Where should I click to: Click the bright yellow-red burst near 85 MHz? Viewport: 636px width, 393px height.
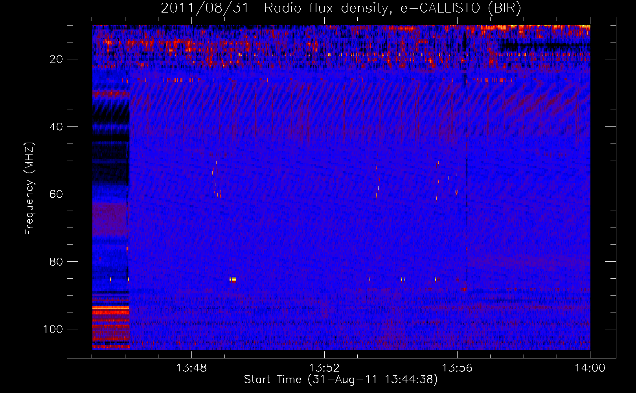(233, 280)
